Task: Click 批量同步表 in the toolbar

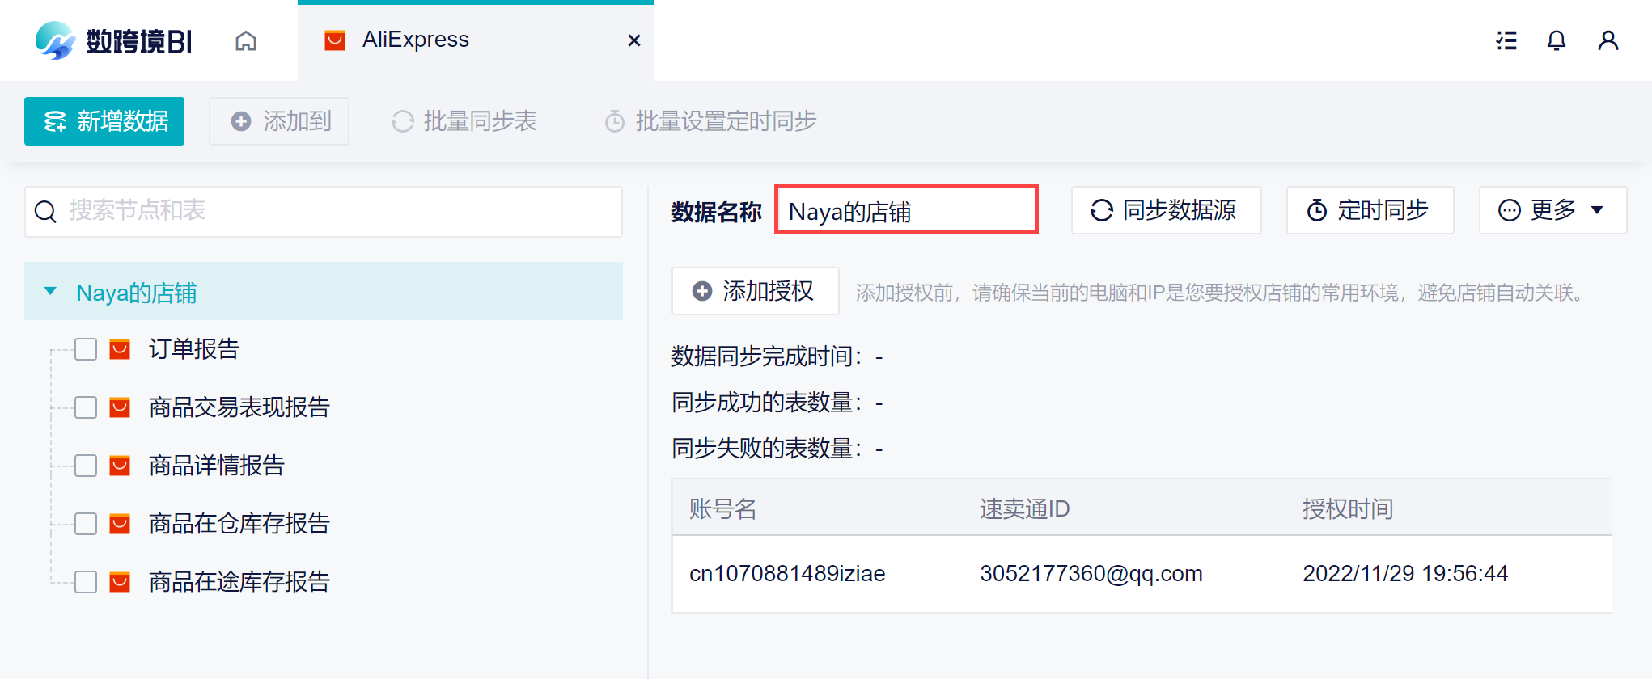Action: click(x=464, y=121)
